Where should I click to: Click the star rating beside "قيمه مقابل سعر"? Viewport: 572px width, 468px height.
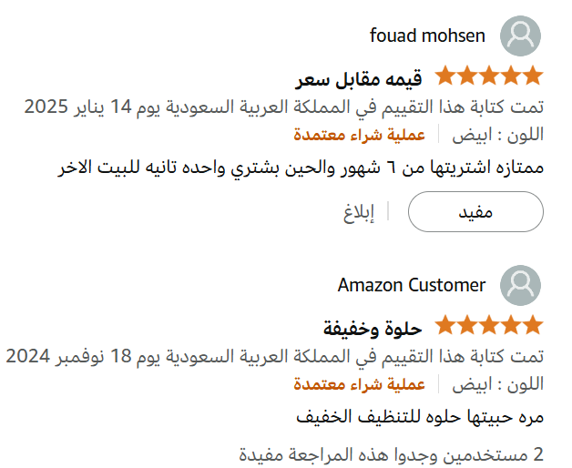click(x=488, y=76)
